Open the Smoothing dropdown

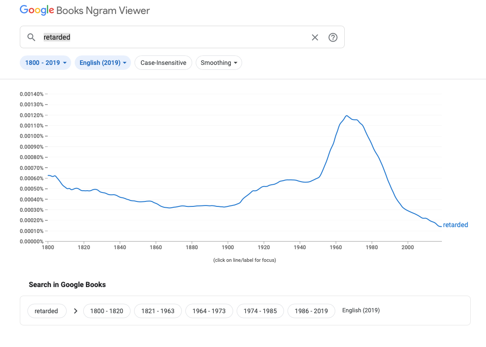pyautogui.click(x=219, y=63)
